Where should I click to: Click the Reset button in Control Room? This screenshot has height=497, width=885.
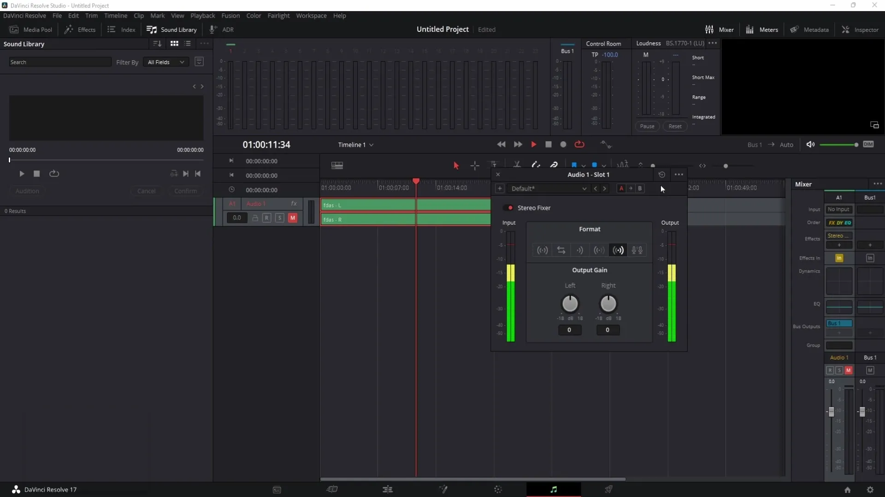(675, 126)
